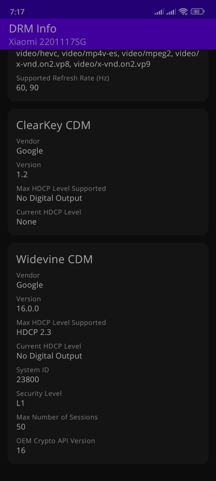This screenshot has width=216, height=481.
Task: Tap ClearKey Current HDCP Level None
Action: click(x=27, y=222)
